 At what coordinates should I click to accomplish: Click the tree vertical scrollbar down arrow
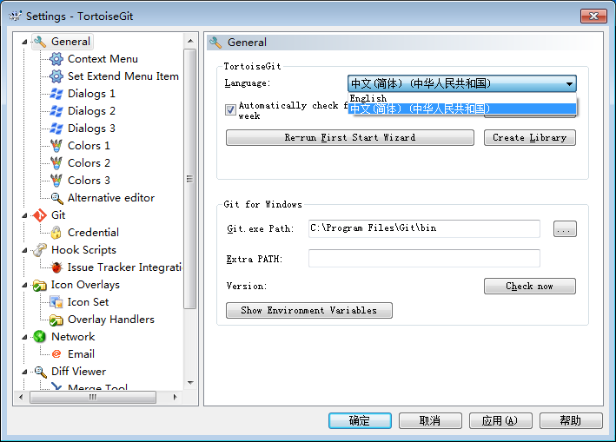[190, 383]
